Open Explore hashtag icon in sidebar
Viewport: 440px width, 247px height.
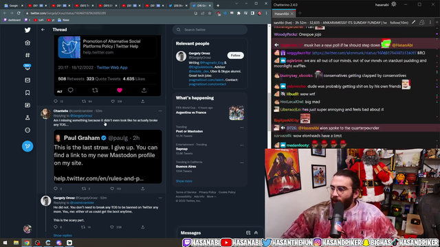pyautogui.click(x=27, y=55)
